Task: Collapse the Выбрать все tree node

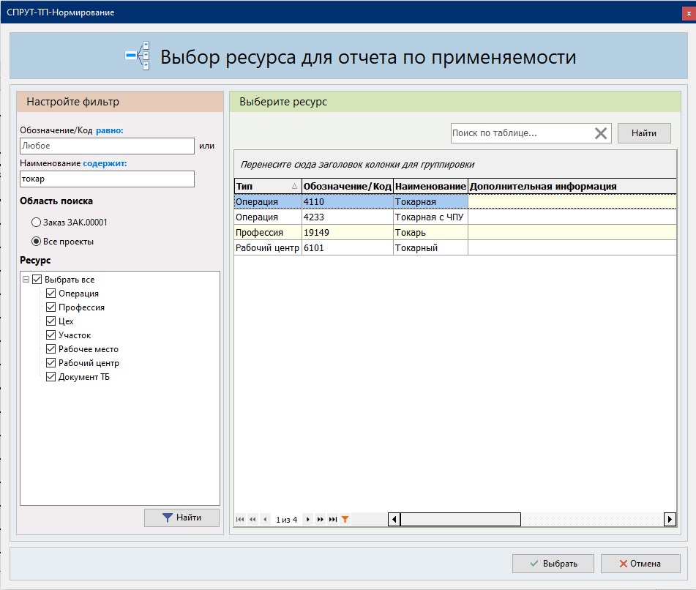Action: [x=26, y=280]
